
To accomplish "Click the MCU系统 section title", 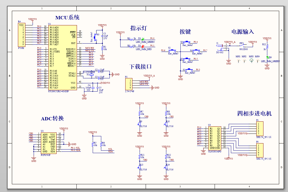I will pos(67,17).
